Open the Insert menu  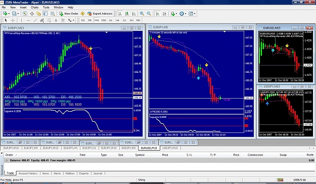click(23, 7)
